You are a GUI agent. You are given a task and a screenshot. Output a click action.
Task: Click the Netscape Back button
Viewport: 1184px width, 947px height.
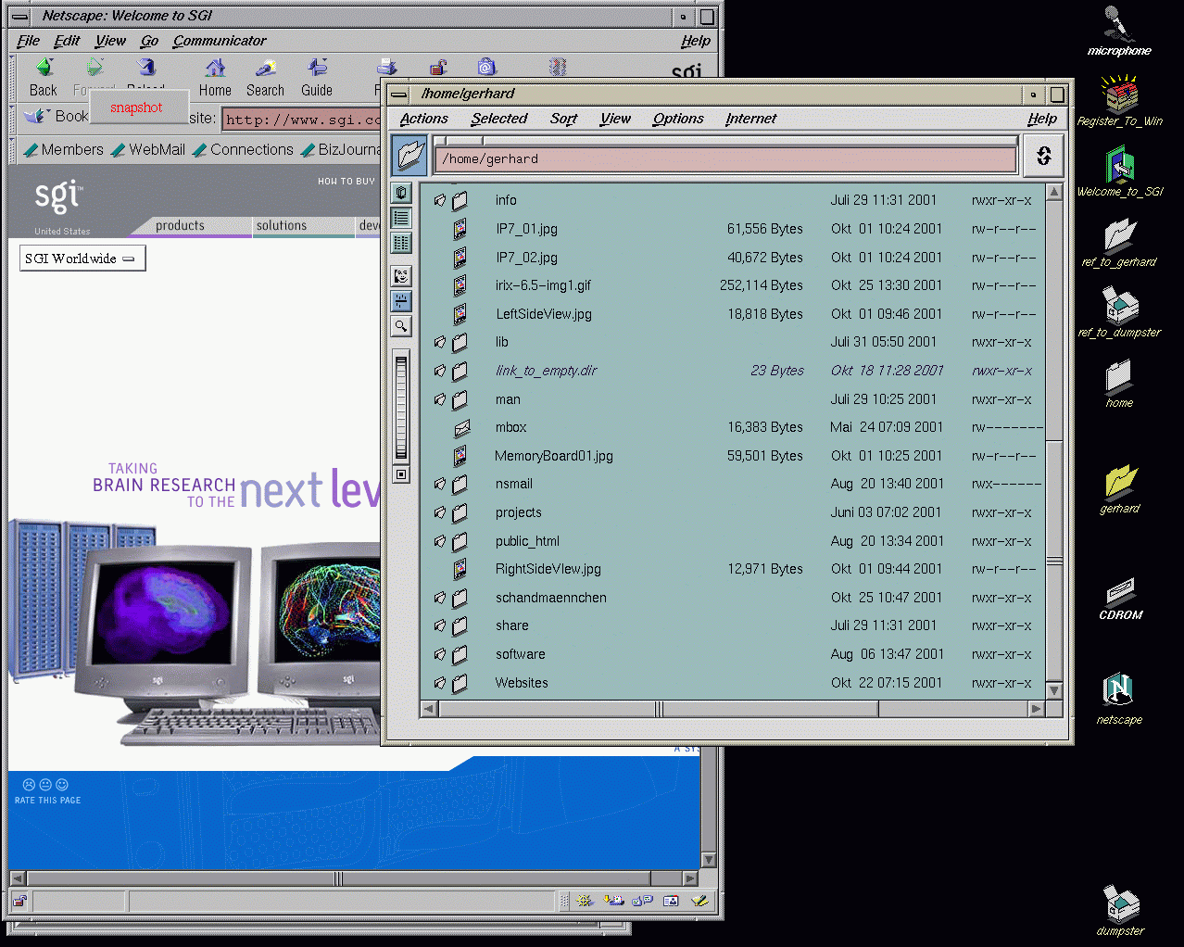point(43,77)
